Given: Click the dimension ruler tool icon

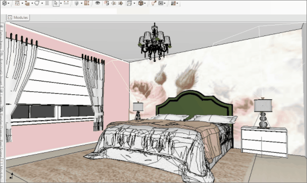Looking at the screenshot, I should pos(66,3).
